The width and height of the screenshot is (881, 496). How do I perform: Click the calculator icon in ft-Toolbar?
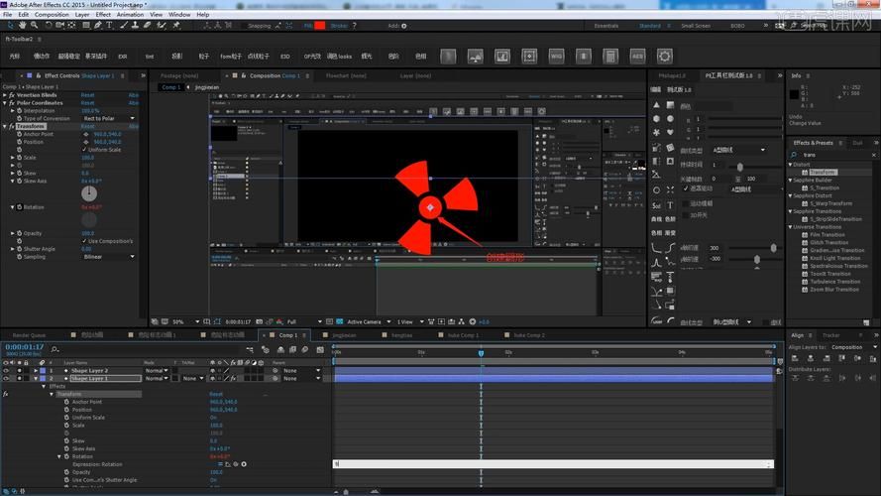point(610,57)
